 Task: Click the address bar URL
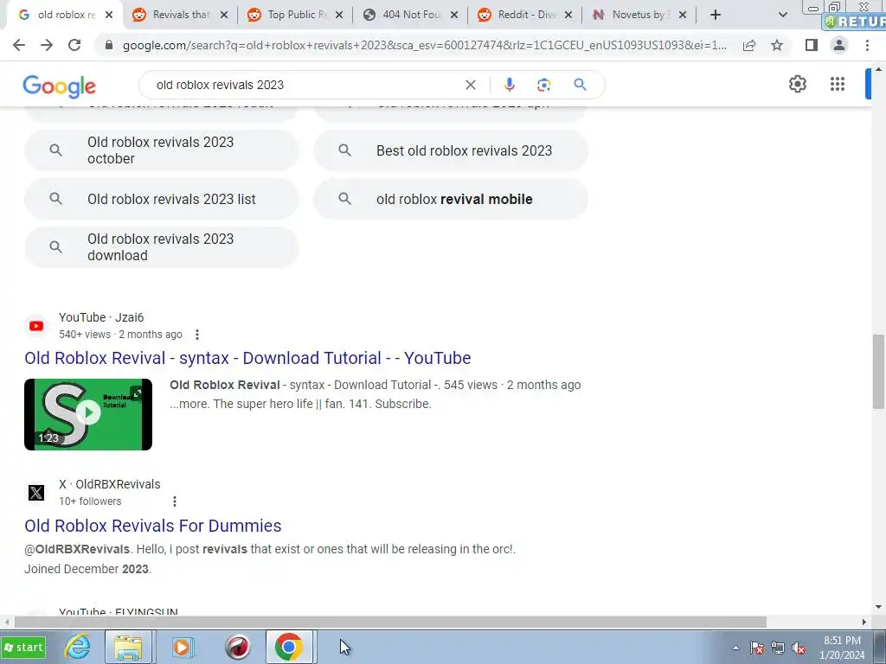click(x=425, y=45)
